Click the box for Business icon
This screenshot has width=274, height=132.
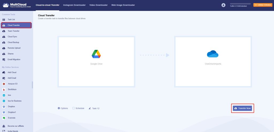click(4, 101)
